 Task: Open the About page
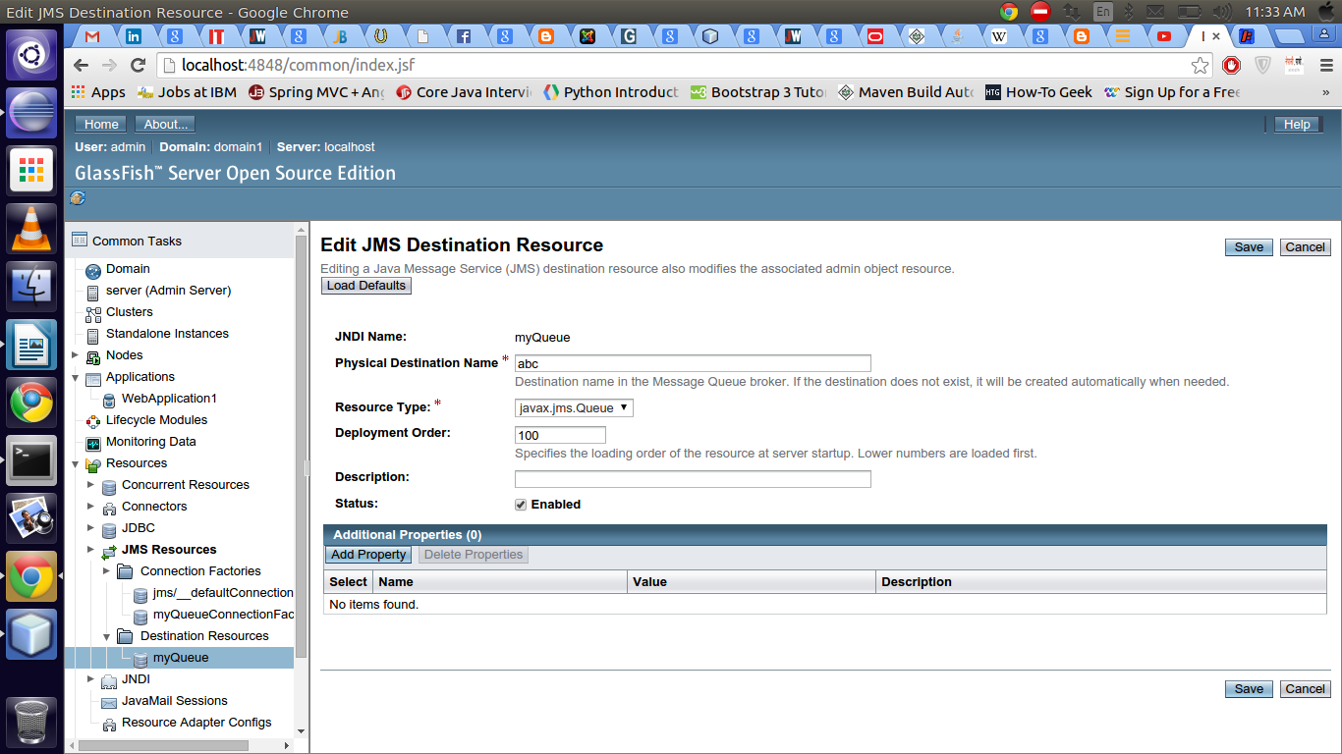tap(166, 125)
